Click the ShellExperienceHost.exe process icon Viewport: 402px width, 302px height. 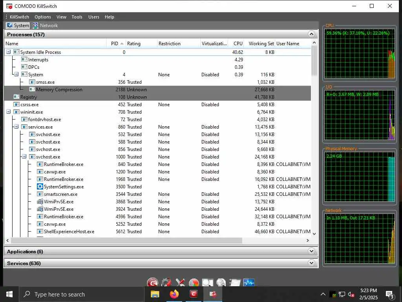click(x=40, y=231)
